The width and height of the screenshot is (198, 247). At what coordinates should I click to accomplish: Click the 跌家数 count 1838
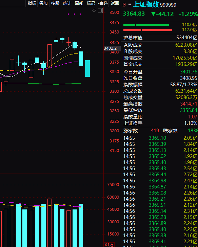tap(193, 131)
